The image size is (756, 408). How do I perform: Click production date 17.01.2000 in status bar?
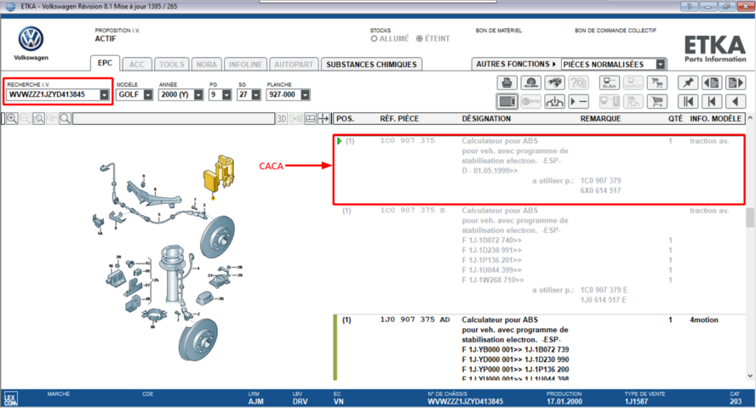pyautogui.click(x=564, y=401)
